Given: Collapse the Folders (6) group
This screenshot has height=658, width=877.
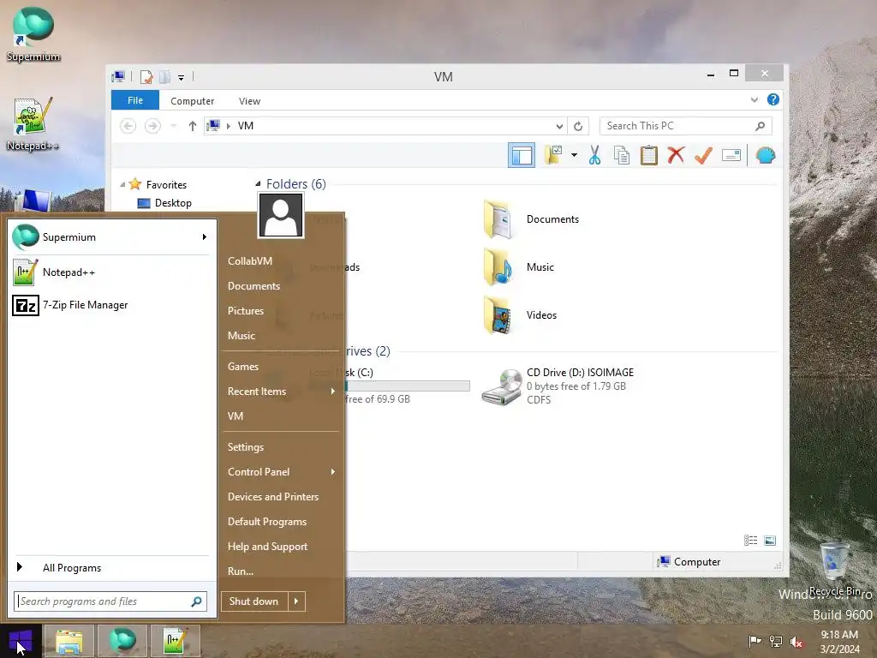Looking at the screenshot, I should [x=258, y=183].
